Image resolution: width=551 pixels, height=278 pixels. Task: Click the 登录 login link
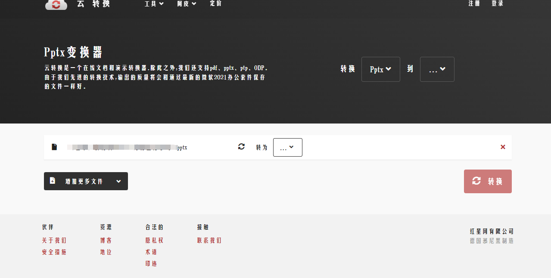(498, 4)
